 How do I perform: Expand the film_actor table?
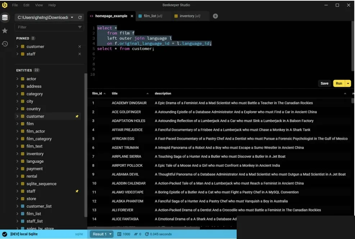point(17,131)
